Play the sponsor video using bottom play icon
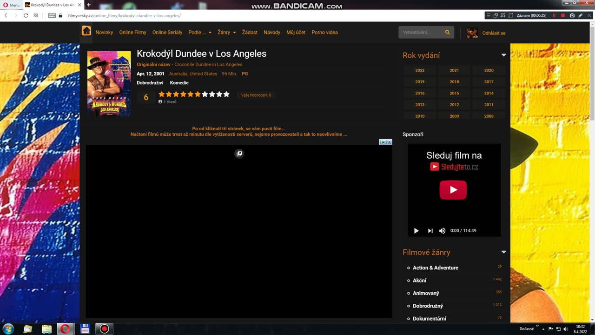595x335 pixels. 416,231
